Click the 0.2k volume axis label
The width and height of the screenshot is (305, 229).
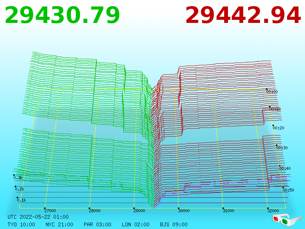click(x=19, y=189)
